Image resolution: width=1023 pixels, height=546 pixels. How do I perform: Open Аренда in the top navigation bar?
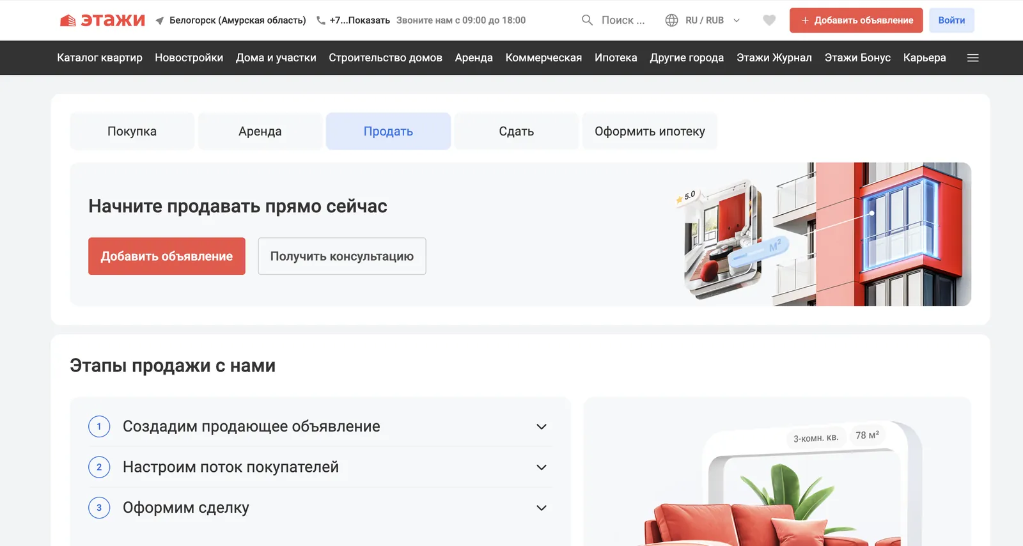click(474, 58)
